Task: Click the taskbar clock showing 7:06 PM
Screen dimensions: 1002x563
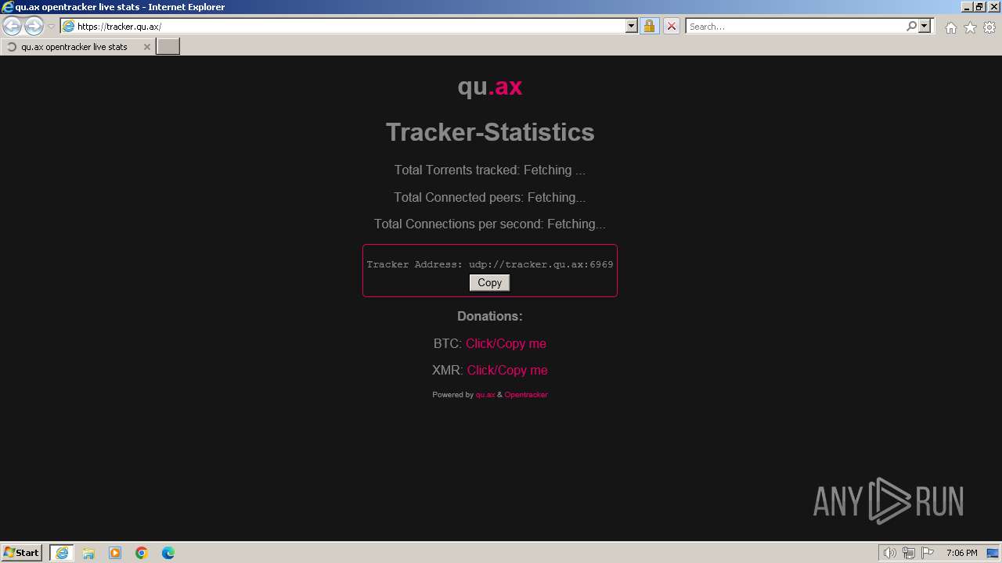Action: click(x=961, y=553)
